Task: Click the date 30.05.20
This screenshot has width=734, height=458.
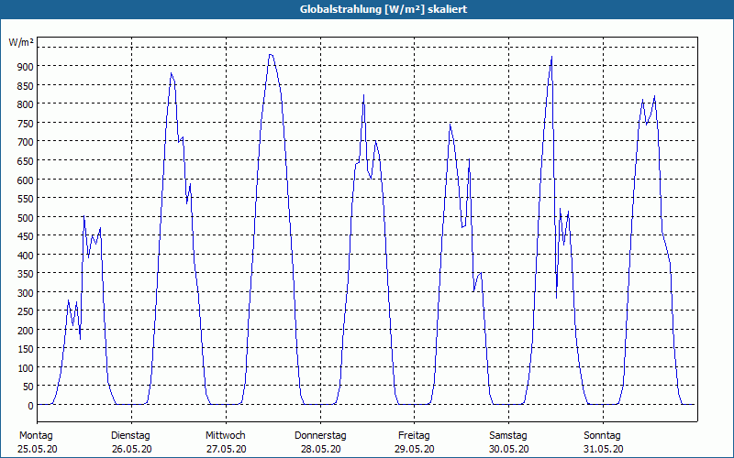Action: coord(509,449)
